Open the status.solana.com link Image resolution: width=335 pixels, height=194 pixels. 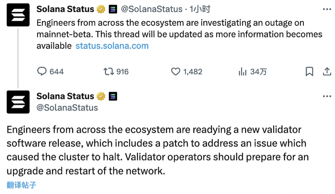[x=112, y=46]
